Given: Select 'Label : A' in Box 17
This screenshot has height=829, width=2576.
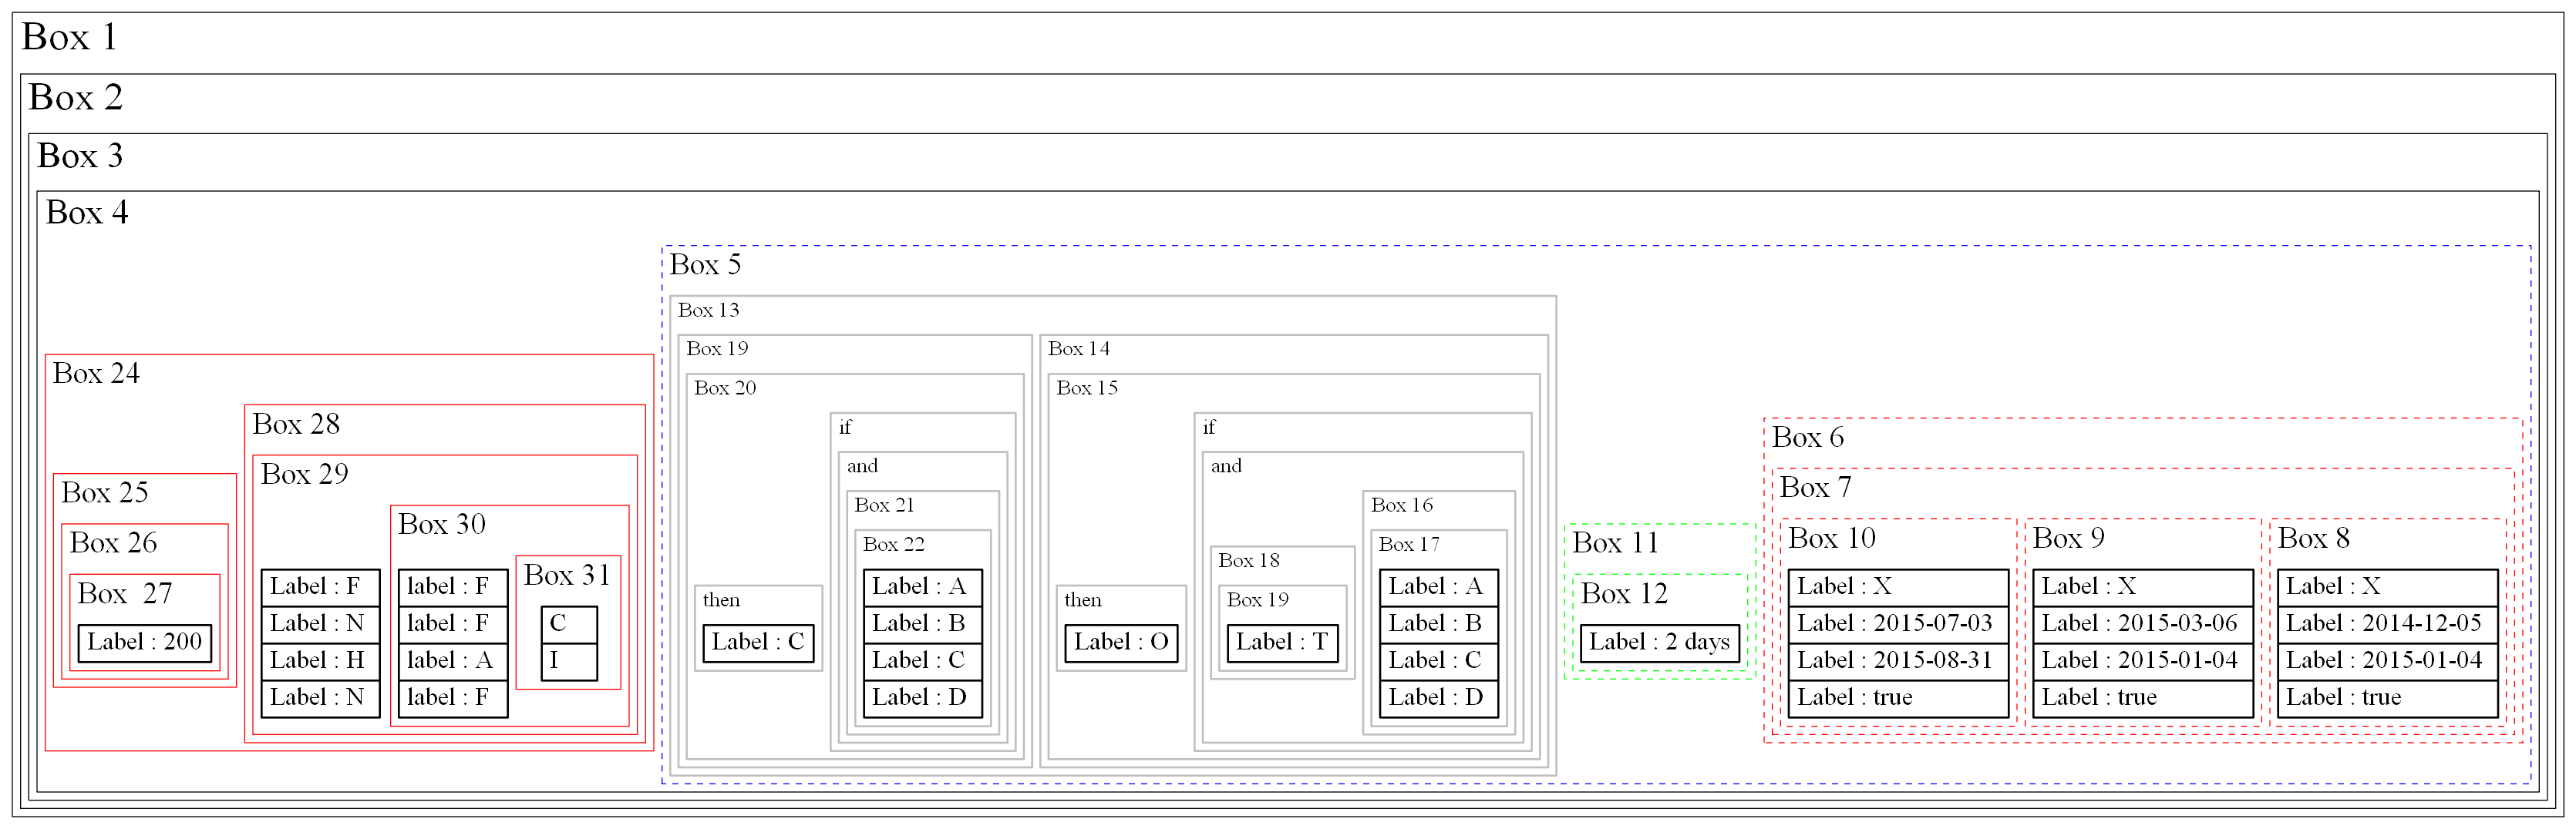Looking at the screenshot, I should coord(1438,587).
